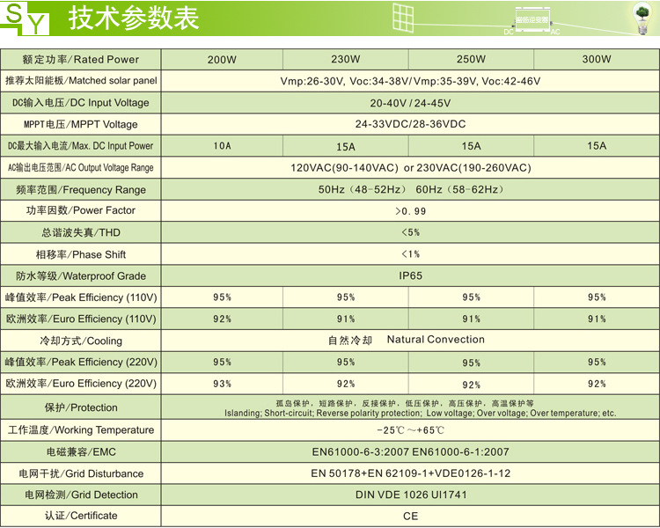
Task: Click the DIN VDE 1026 UI1741 value
Action: point(410,495)
